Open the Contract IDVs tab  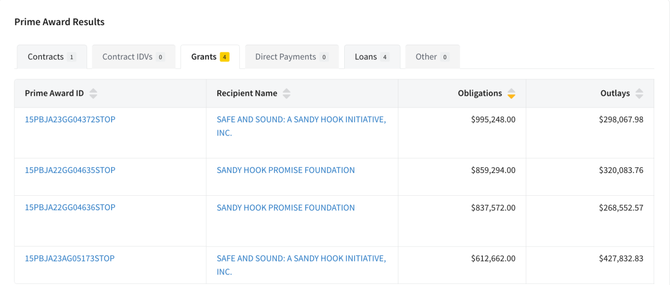tap(133, 57)
